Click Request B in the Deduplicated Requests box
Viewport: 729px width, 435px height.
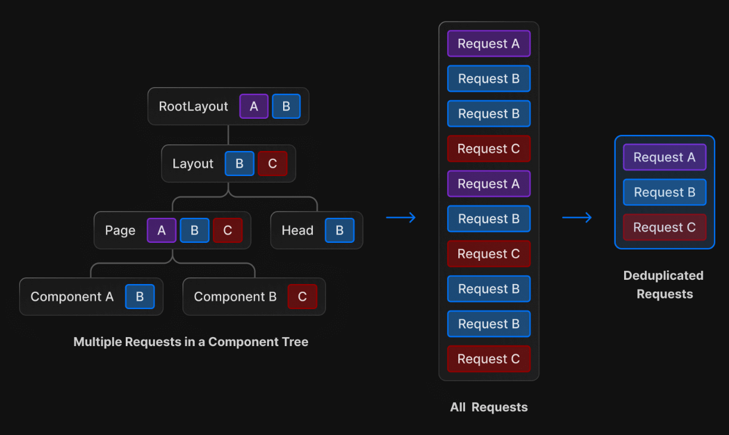click(x=665, y=192)
